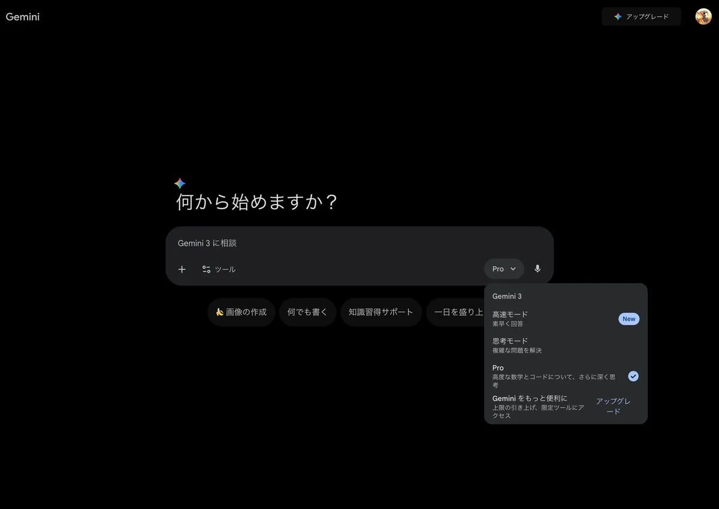Image resolution: width=719 pixels, height=509 pixels.
Task: Open the ツール tools sliders icon
Action: click(206, 269)
